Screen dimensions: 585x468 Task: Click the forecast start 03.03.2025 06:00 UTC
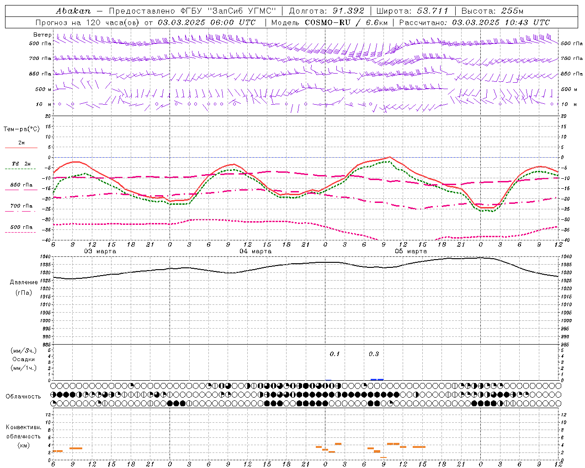coord(207,22)
